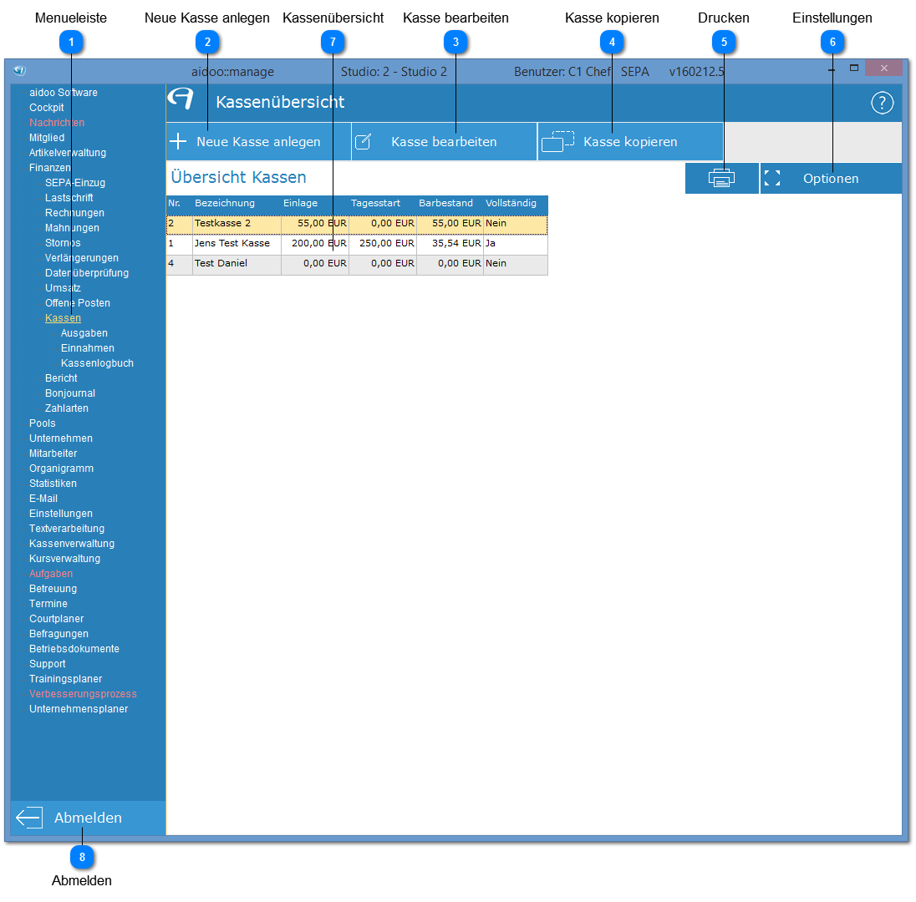916x902 pixels.
Task: Open Einstellungen in sidebar
Action: point(61,514)
